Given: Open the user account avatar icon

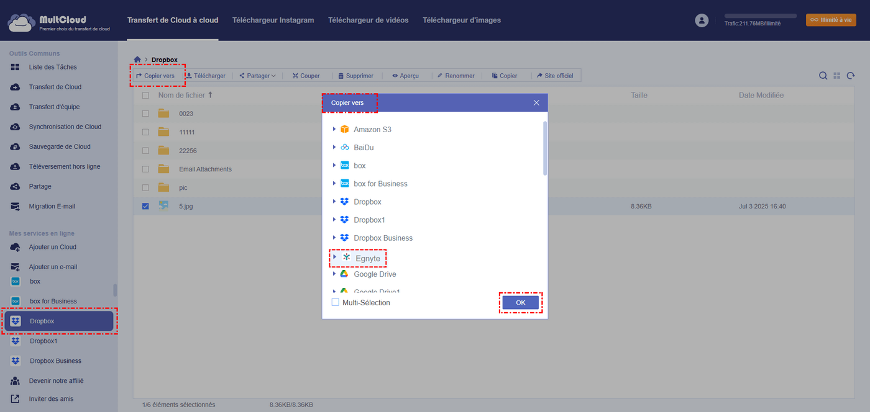Looking at the screenshot, I should 702,20.
